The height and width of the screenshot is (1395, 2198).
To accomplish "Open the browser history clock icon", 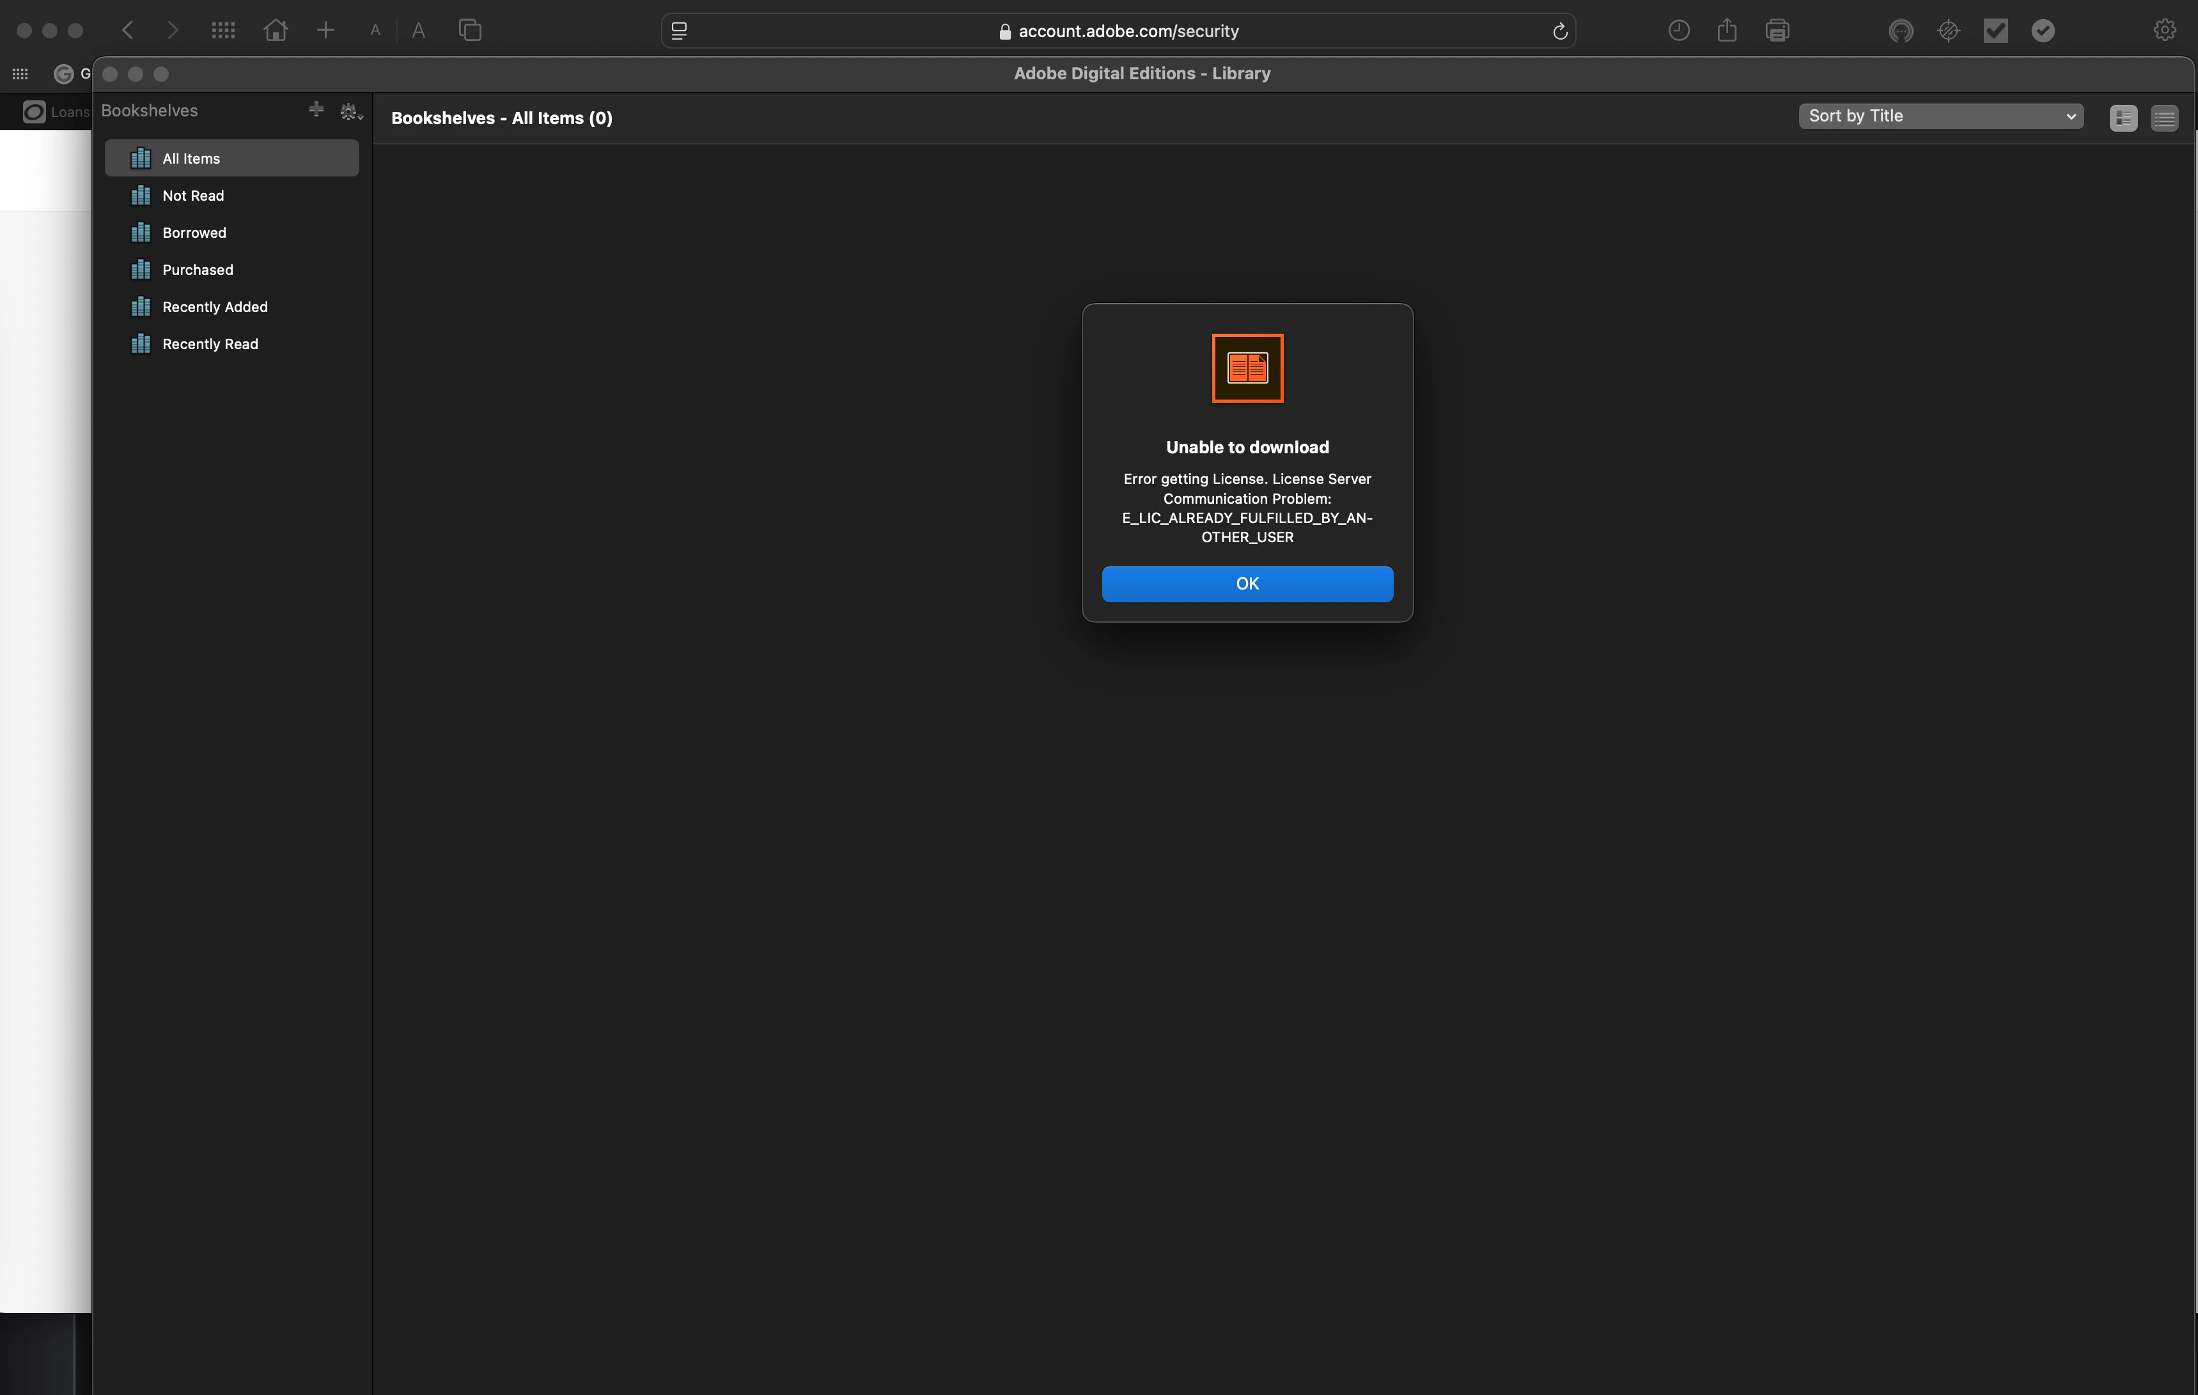I will [1679, 30].
